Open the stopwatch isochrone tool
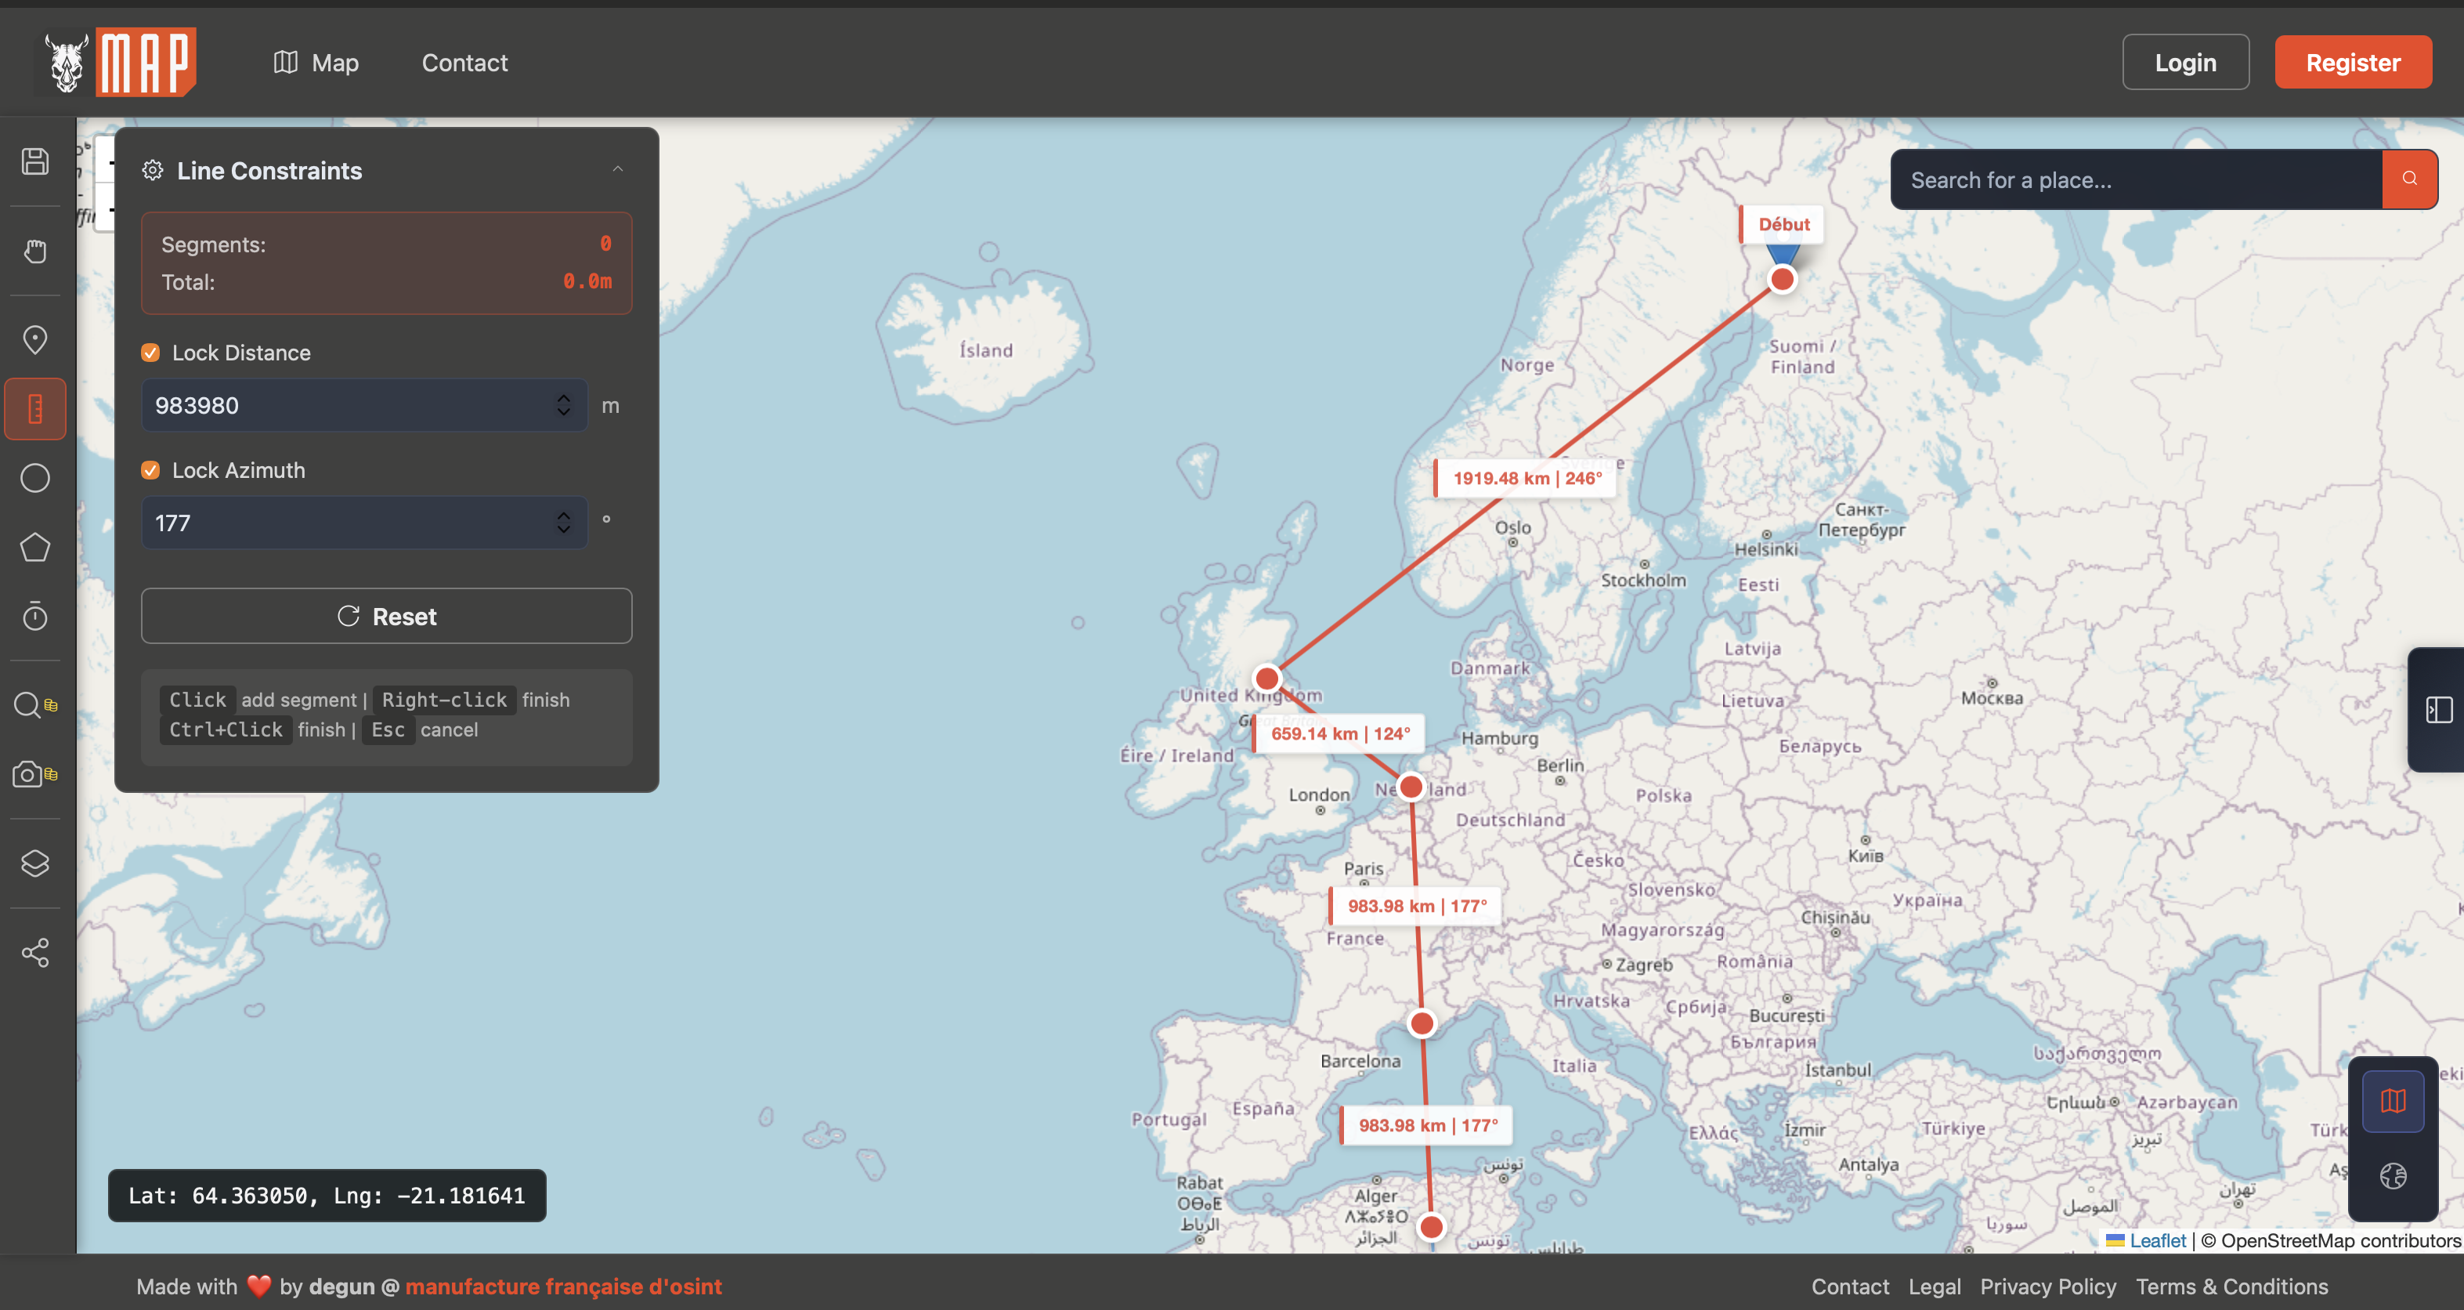Image resolution: width=2464 pixels, height=1310 pixels. (35, 615)
